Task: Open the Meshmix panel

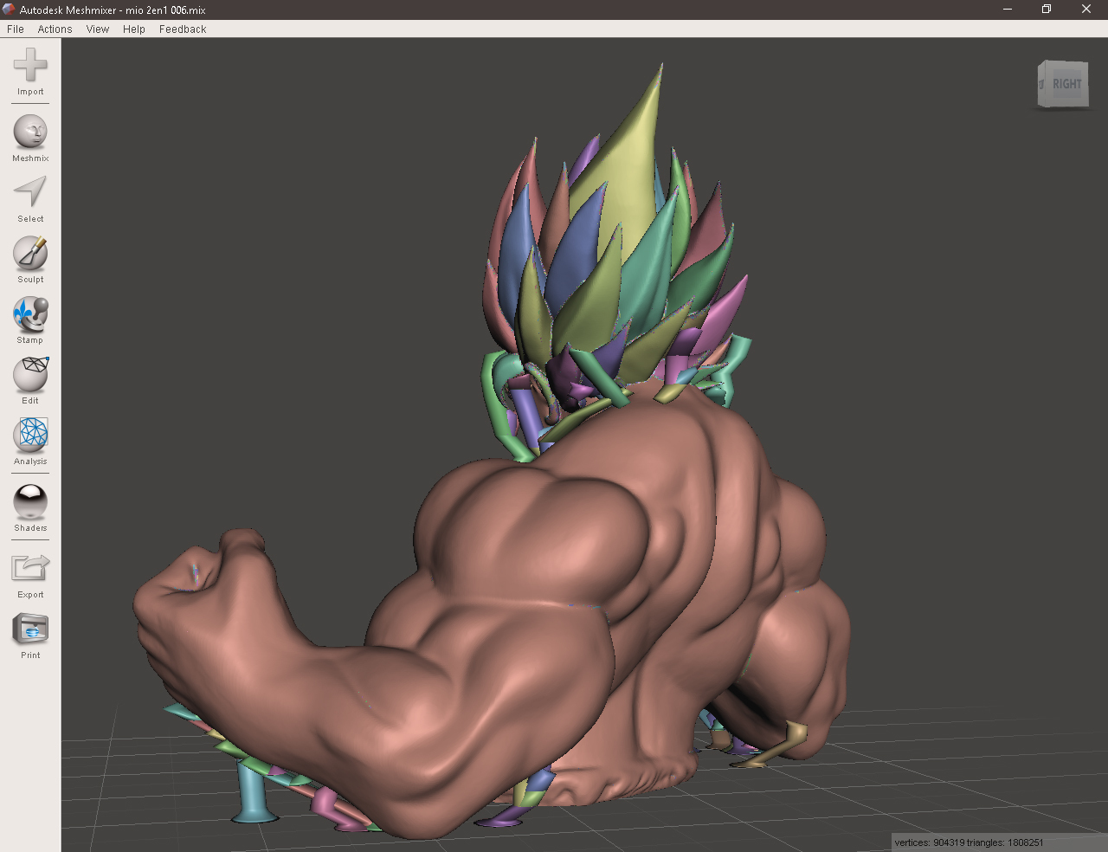Action: click(30, 132)
